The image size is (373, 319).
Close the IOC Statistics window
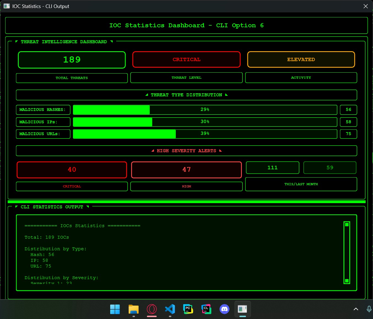[366, 6]
